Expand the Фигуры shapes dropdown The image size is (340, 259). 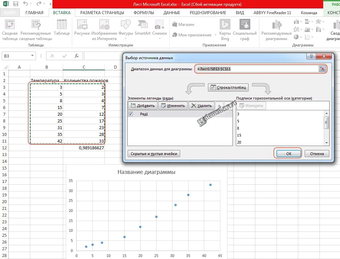point(126,39)
